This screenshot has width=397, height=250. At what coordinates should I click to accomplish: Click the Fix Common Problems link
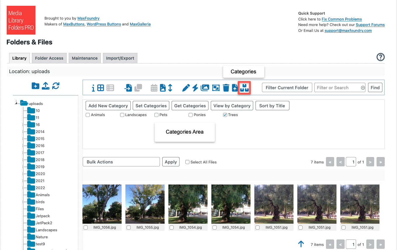tap(341, 19)
